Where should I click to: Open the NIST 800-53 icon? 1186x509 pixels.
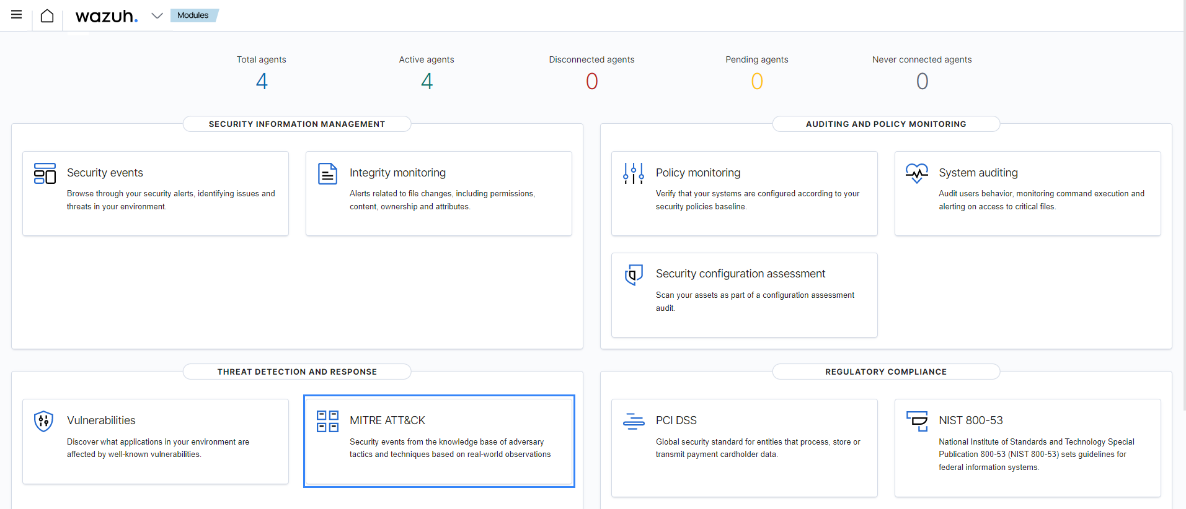[916, 421]
